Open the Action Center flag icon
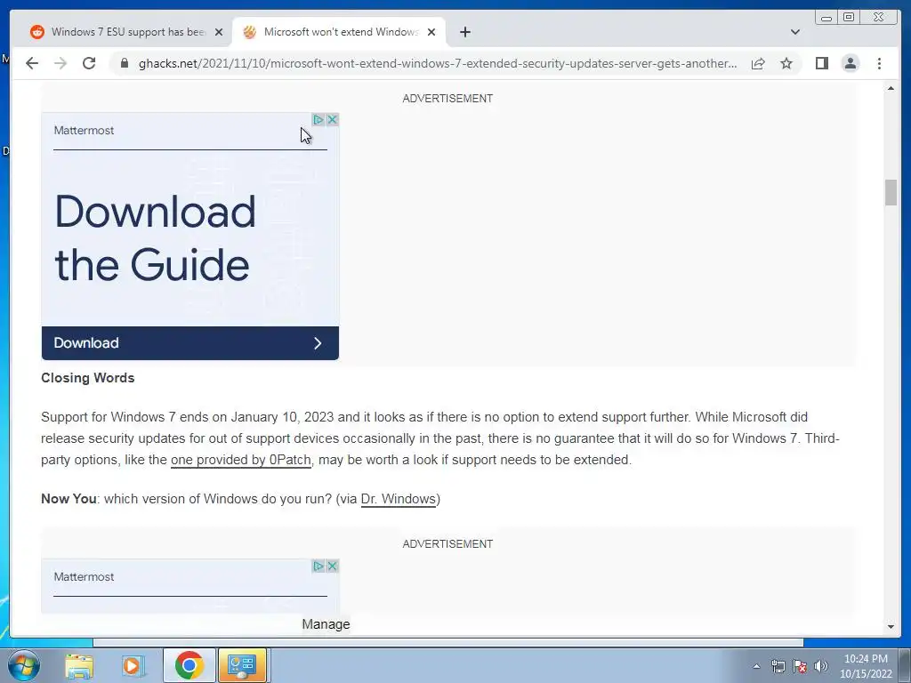 click(800, 666)
